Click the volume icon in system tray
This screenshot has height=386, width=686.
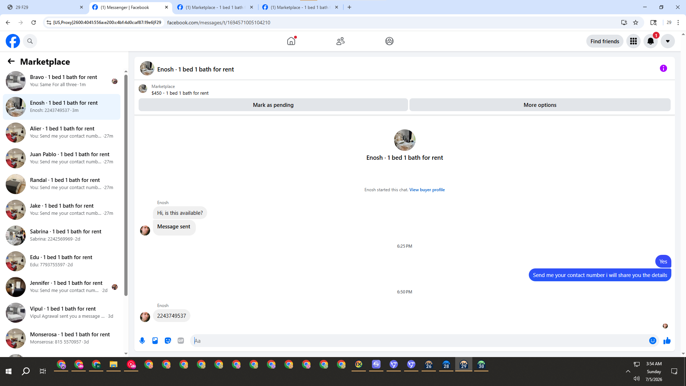coord(636,378)
